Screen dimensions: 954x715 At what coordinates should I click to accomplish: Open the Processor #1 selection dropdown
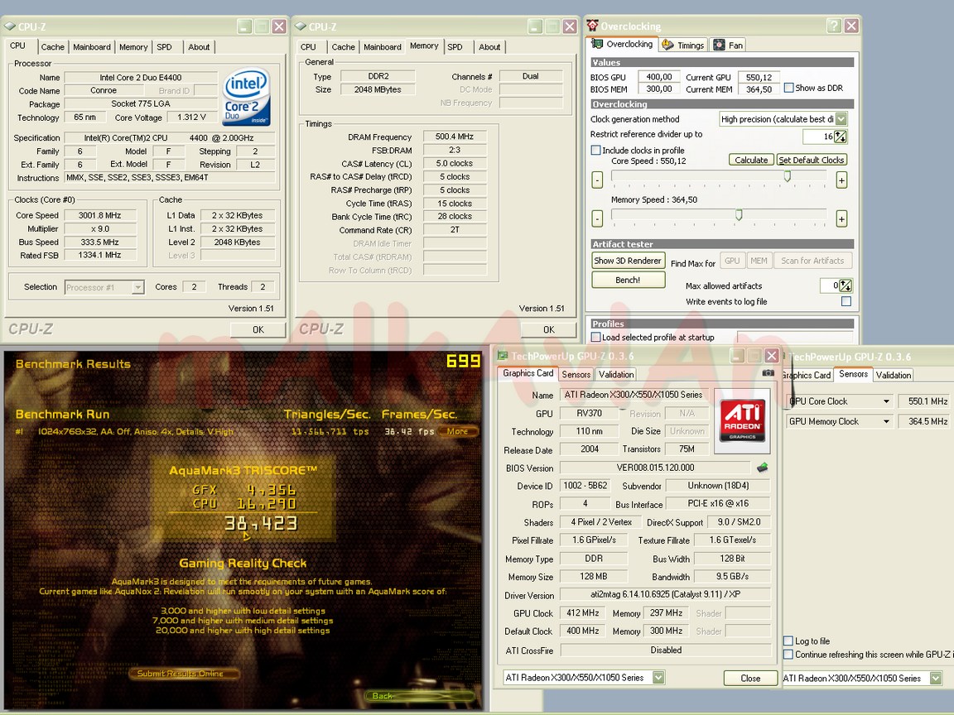click(x=138, y=287)
